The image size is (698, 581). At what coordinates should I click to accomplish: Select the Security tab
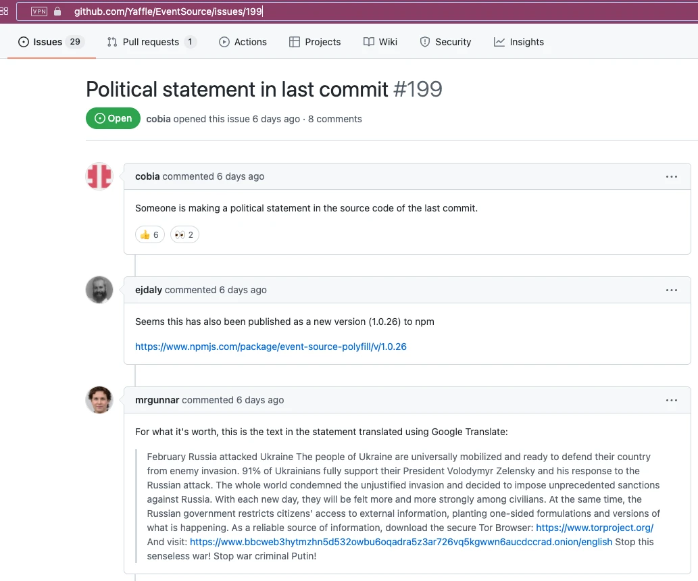point(445,42)
